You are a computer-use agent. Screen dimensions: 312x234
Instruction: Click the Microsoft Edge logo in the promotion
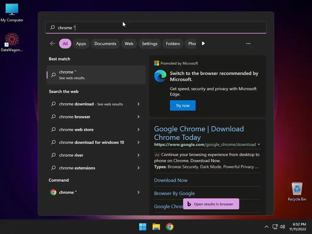160,76
